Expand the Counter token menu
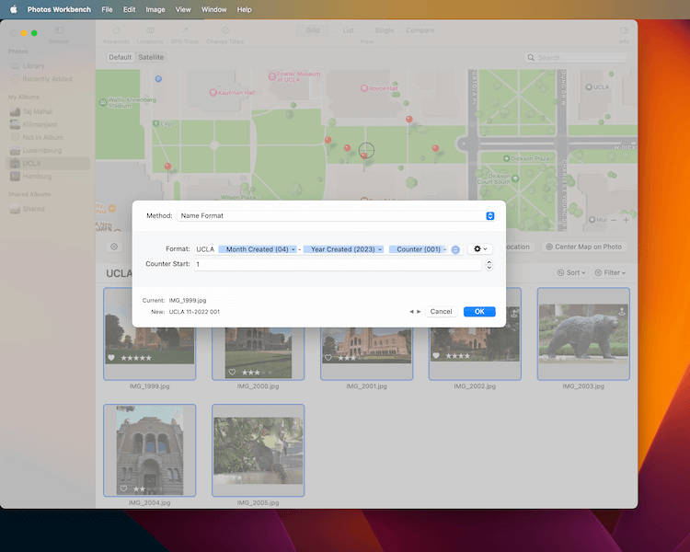690x552 pixels. pos(445,249)
